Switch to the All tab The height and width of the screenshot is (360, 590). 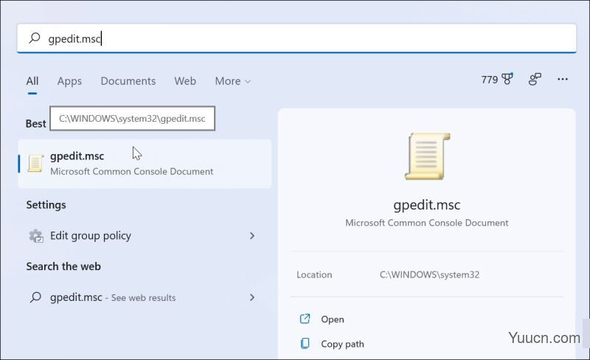tap(32, 81)
